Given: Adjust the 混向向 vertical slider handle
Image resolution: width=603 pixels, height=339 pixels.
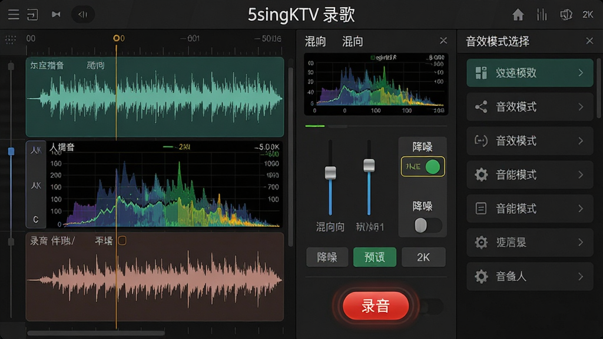Looking at the screenshot, I should tap(330, 172).
